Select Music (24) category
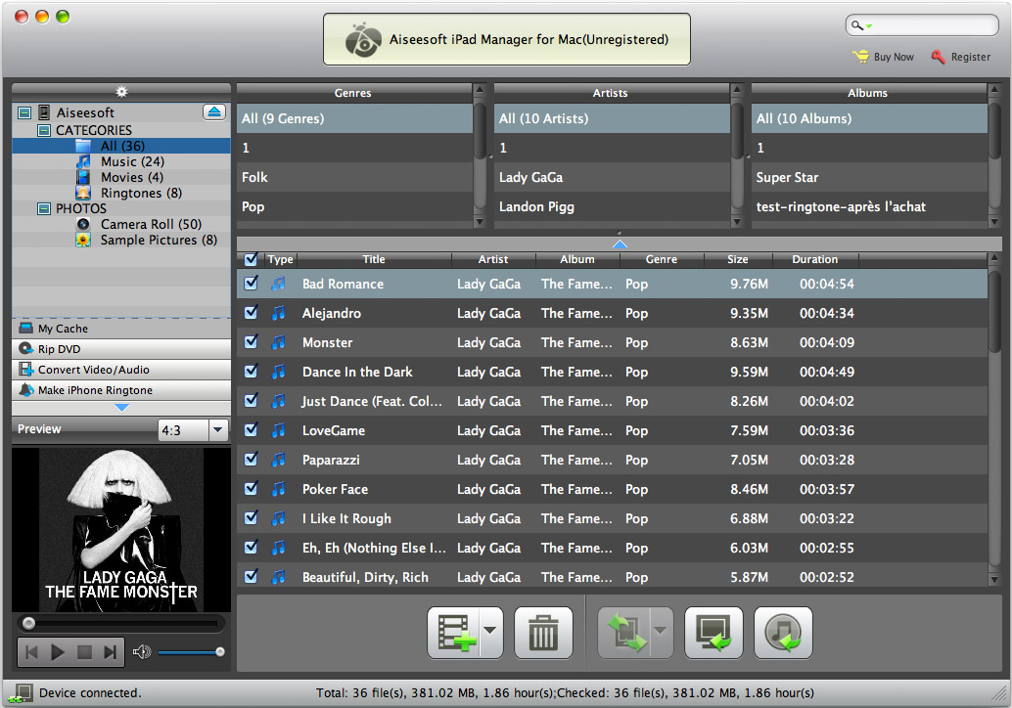 click(132, 162)
